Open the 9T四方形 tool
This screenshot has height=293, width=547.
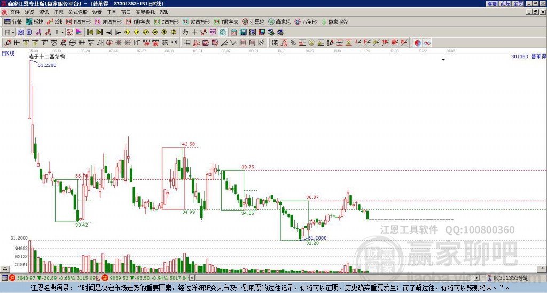coord(196,21)
